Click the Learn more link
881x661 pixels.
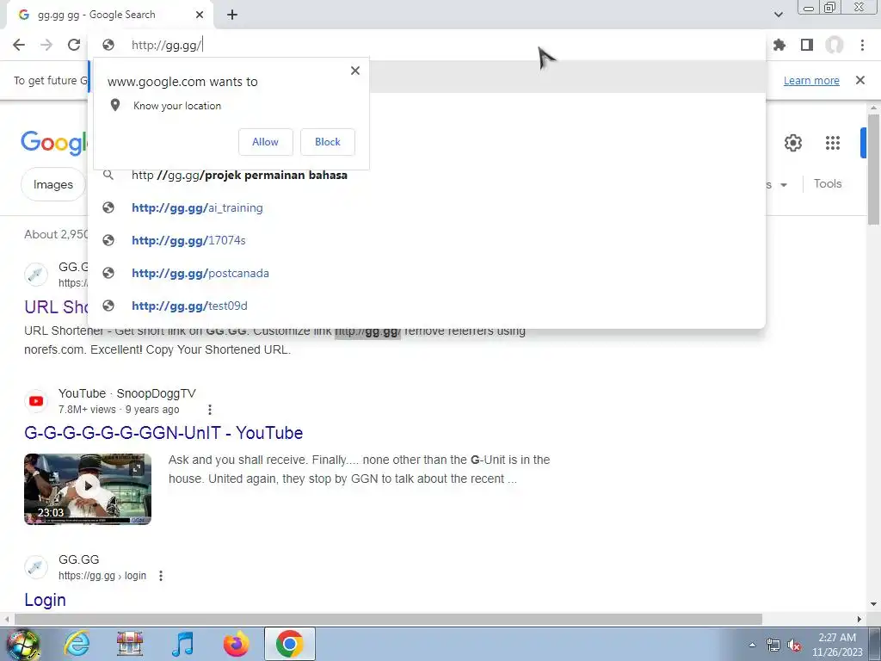(x=811, y=80)
